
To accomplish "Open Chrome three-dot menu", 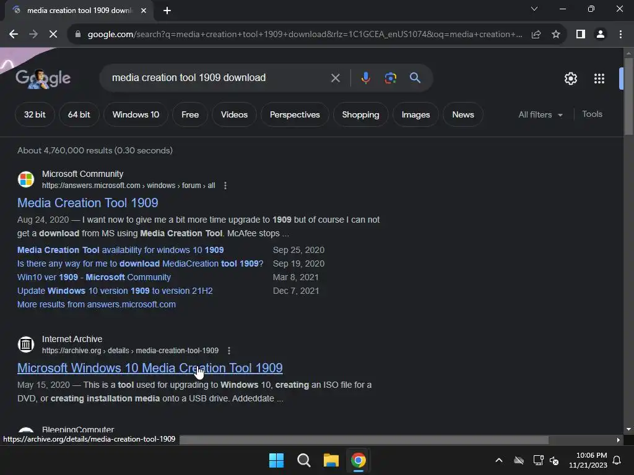I will (620, 35).
